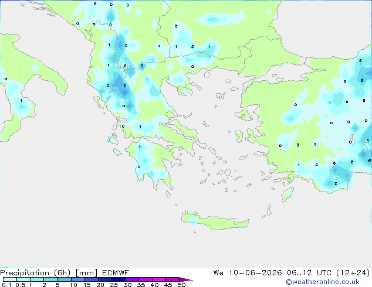The height and width of the screenshot is (287, 372).
Task: Click the "[mm]" unit label
Action: tap(86, 273)
